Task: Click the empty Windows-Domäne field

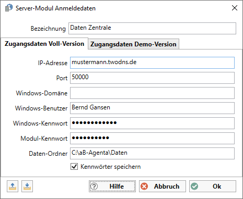Action: (x=153, y=93)
